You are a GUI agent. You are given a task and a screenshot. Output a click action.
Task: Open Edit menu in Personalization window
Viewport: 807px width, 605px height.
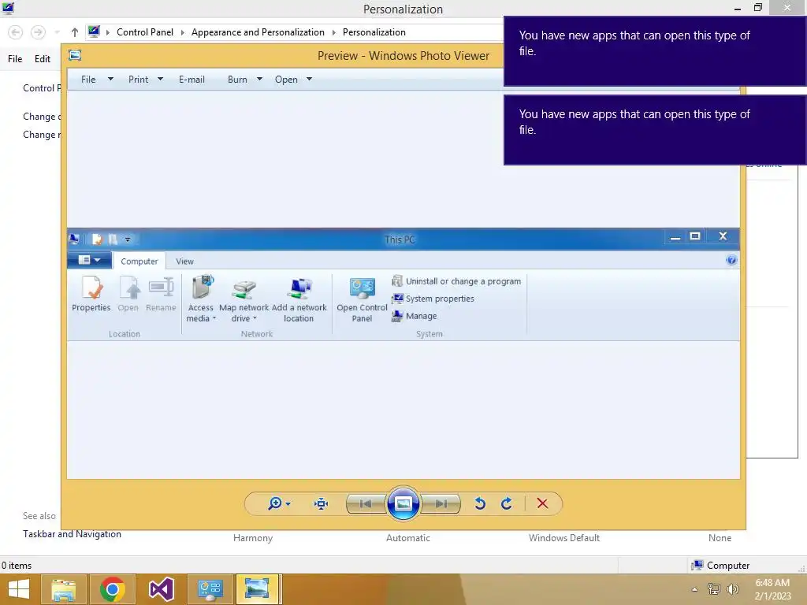(43, 58)
